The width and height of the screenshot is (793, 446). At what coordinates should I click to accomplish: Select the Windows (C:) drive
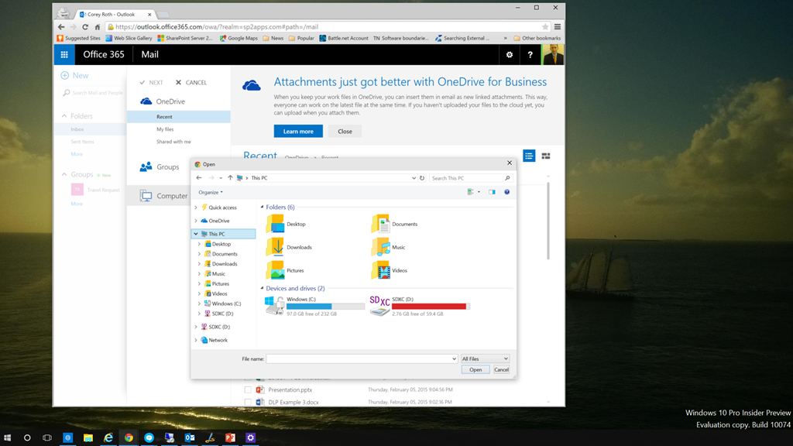point(314,306)
